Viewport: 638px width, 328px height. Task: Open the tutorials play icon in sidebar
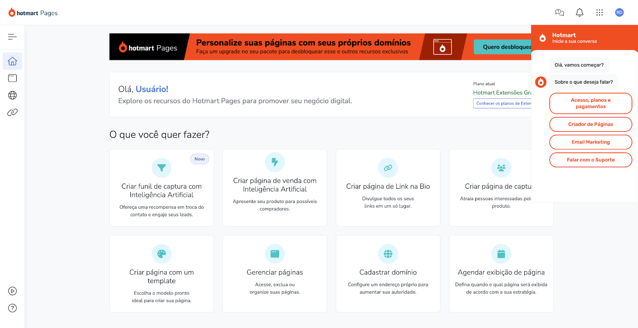[x=12, y=291]
